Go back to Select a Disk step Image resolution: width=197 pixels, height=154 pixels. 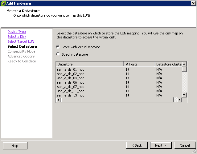click(17, 37)
